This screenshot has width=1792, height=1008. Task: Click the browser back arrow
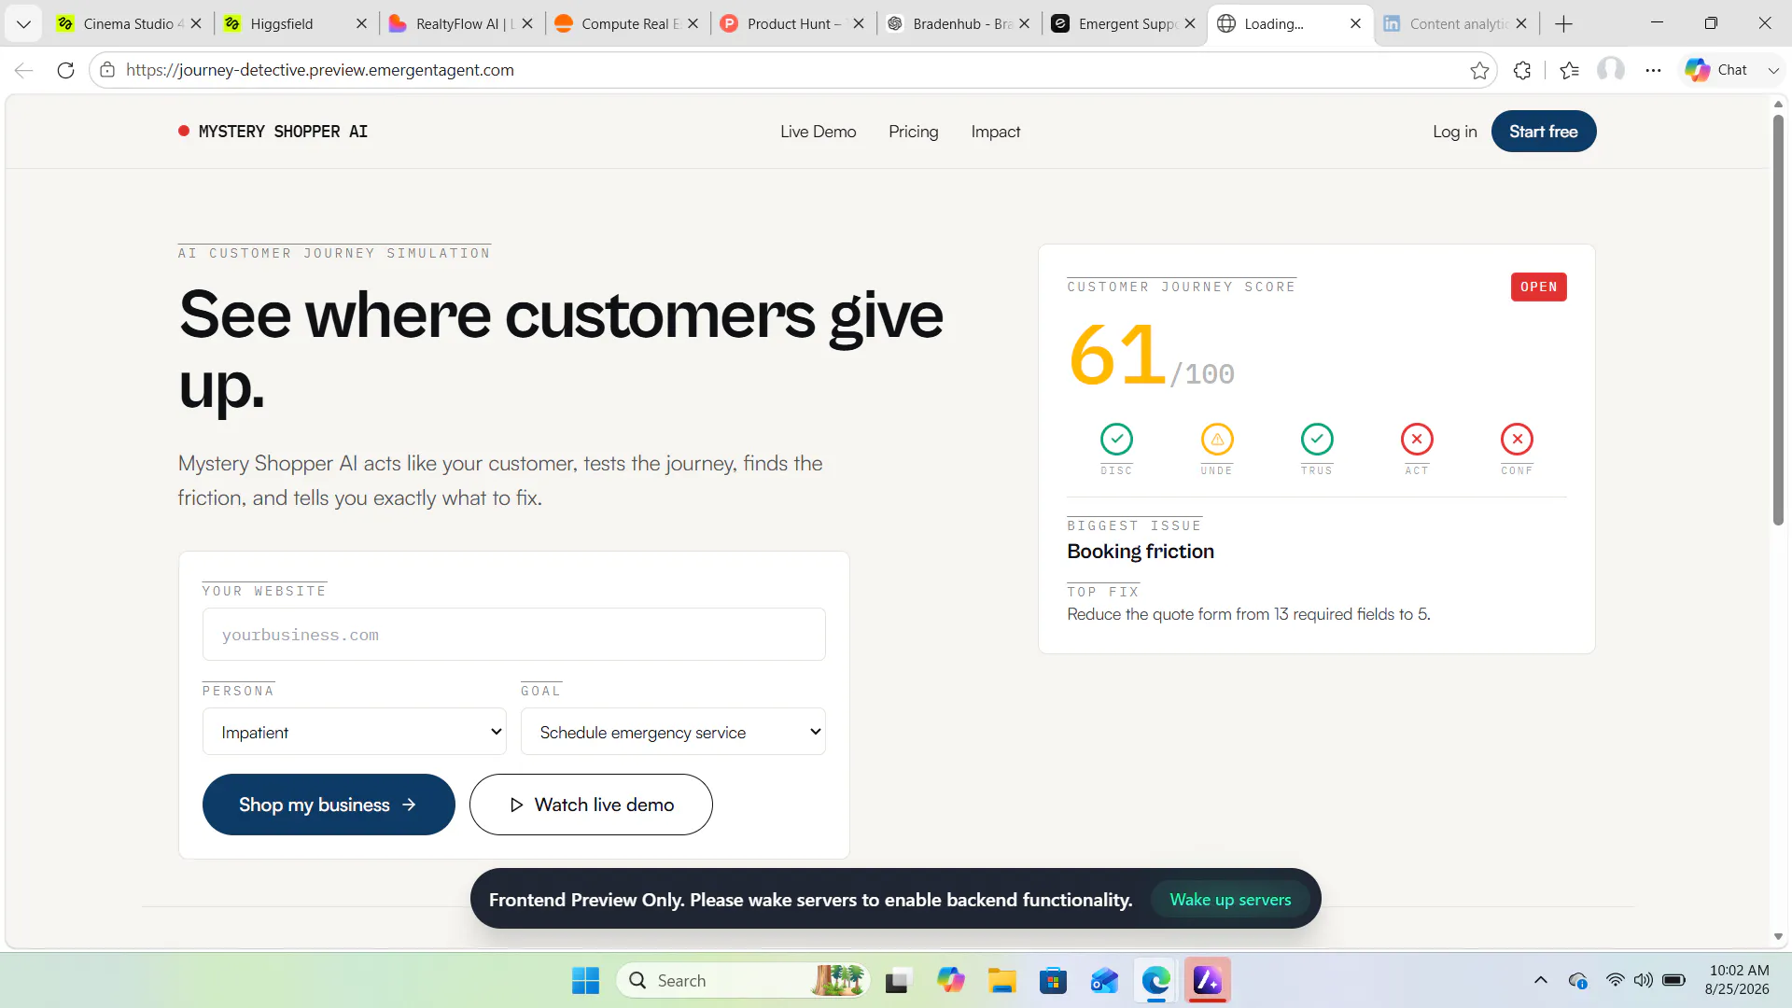click(24, 70)
